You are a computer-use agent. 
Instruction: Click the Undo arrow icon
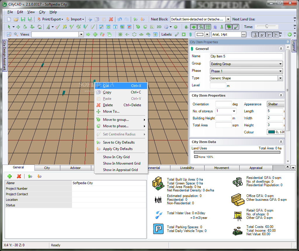[x=119, y=19]
